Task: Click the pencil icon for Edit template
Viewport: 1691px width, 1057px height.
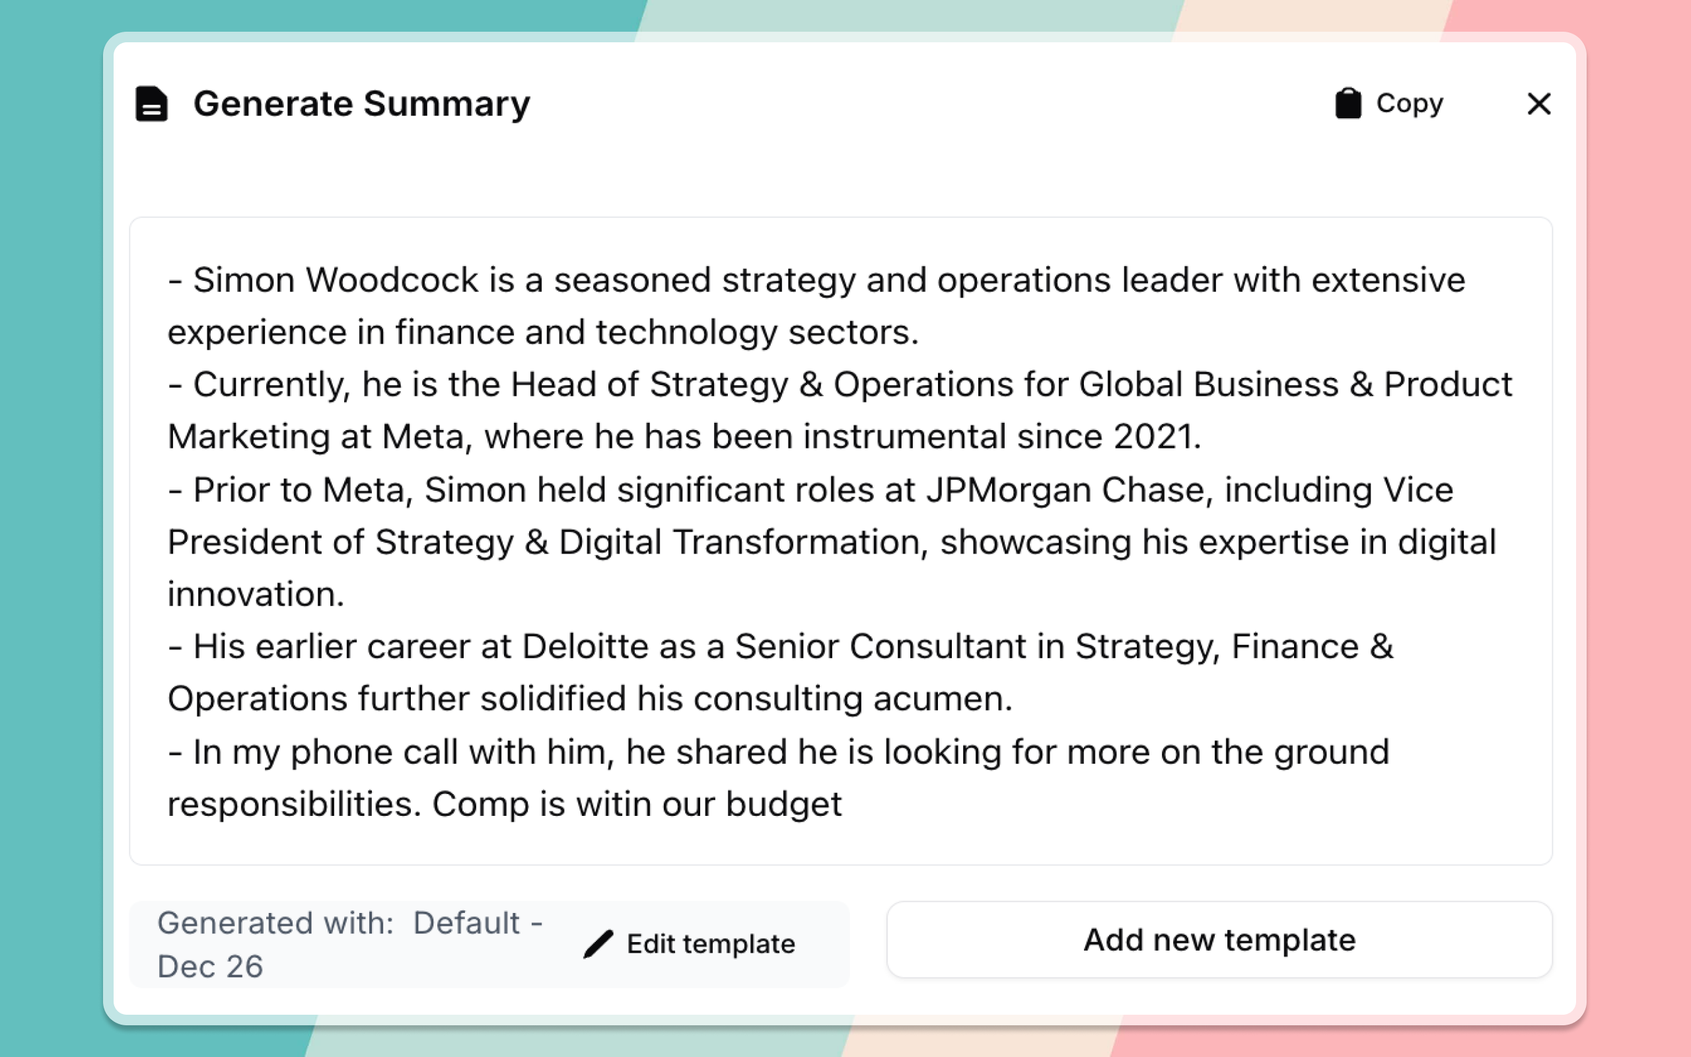Action: 598,944
